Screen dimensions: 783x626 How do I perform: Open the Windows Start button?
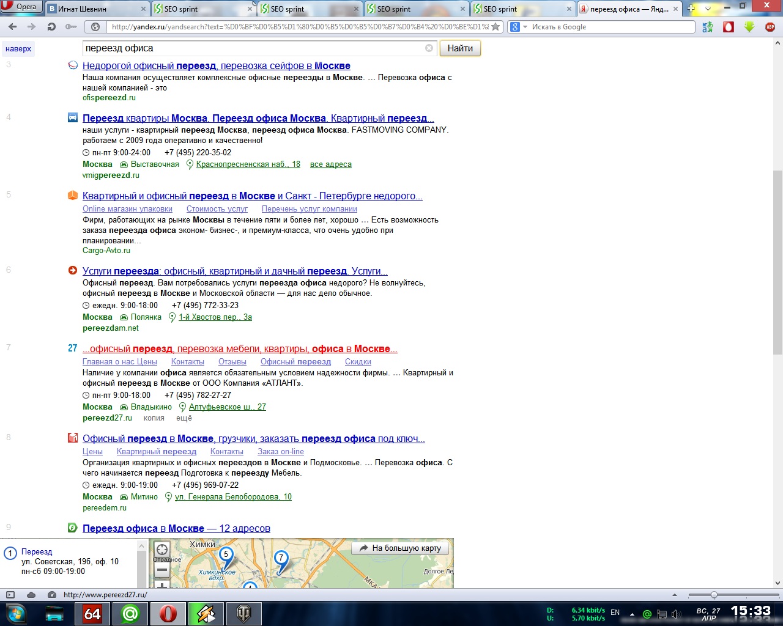pos(17,613)
